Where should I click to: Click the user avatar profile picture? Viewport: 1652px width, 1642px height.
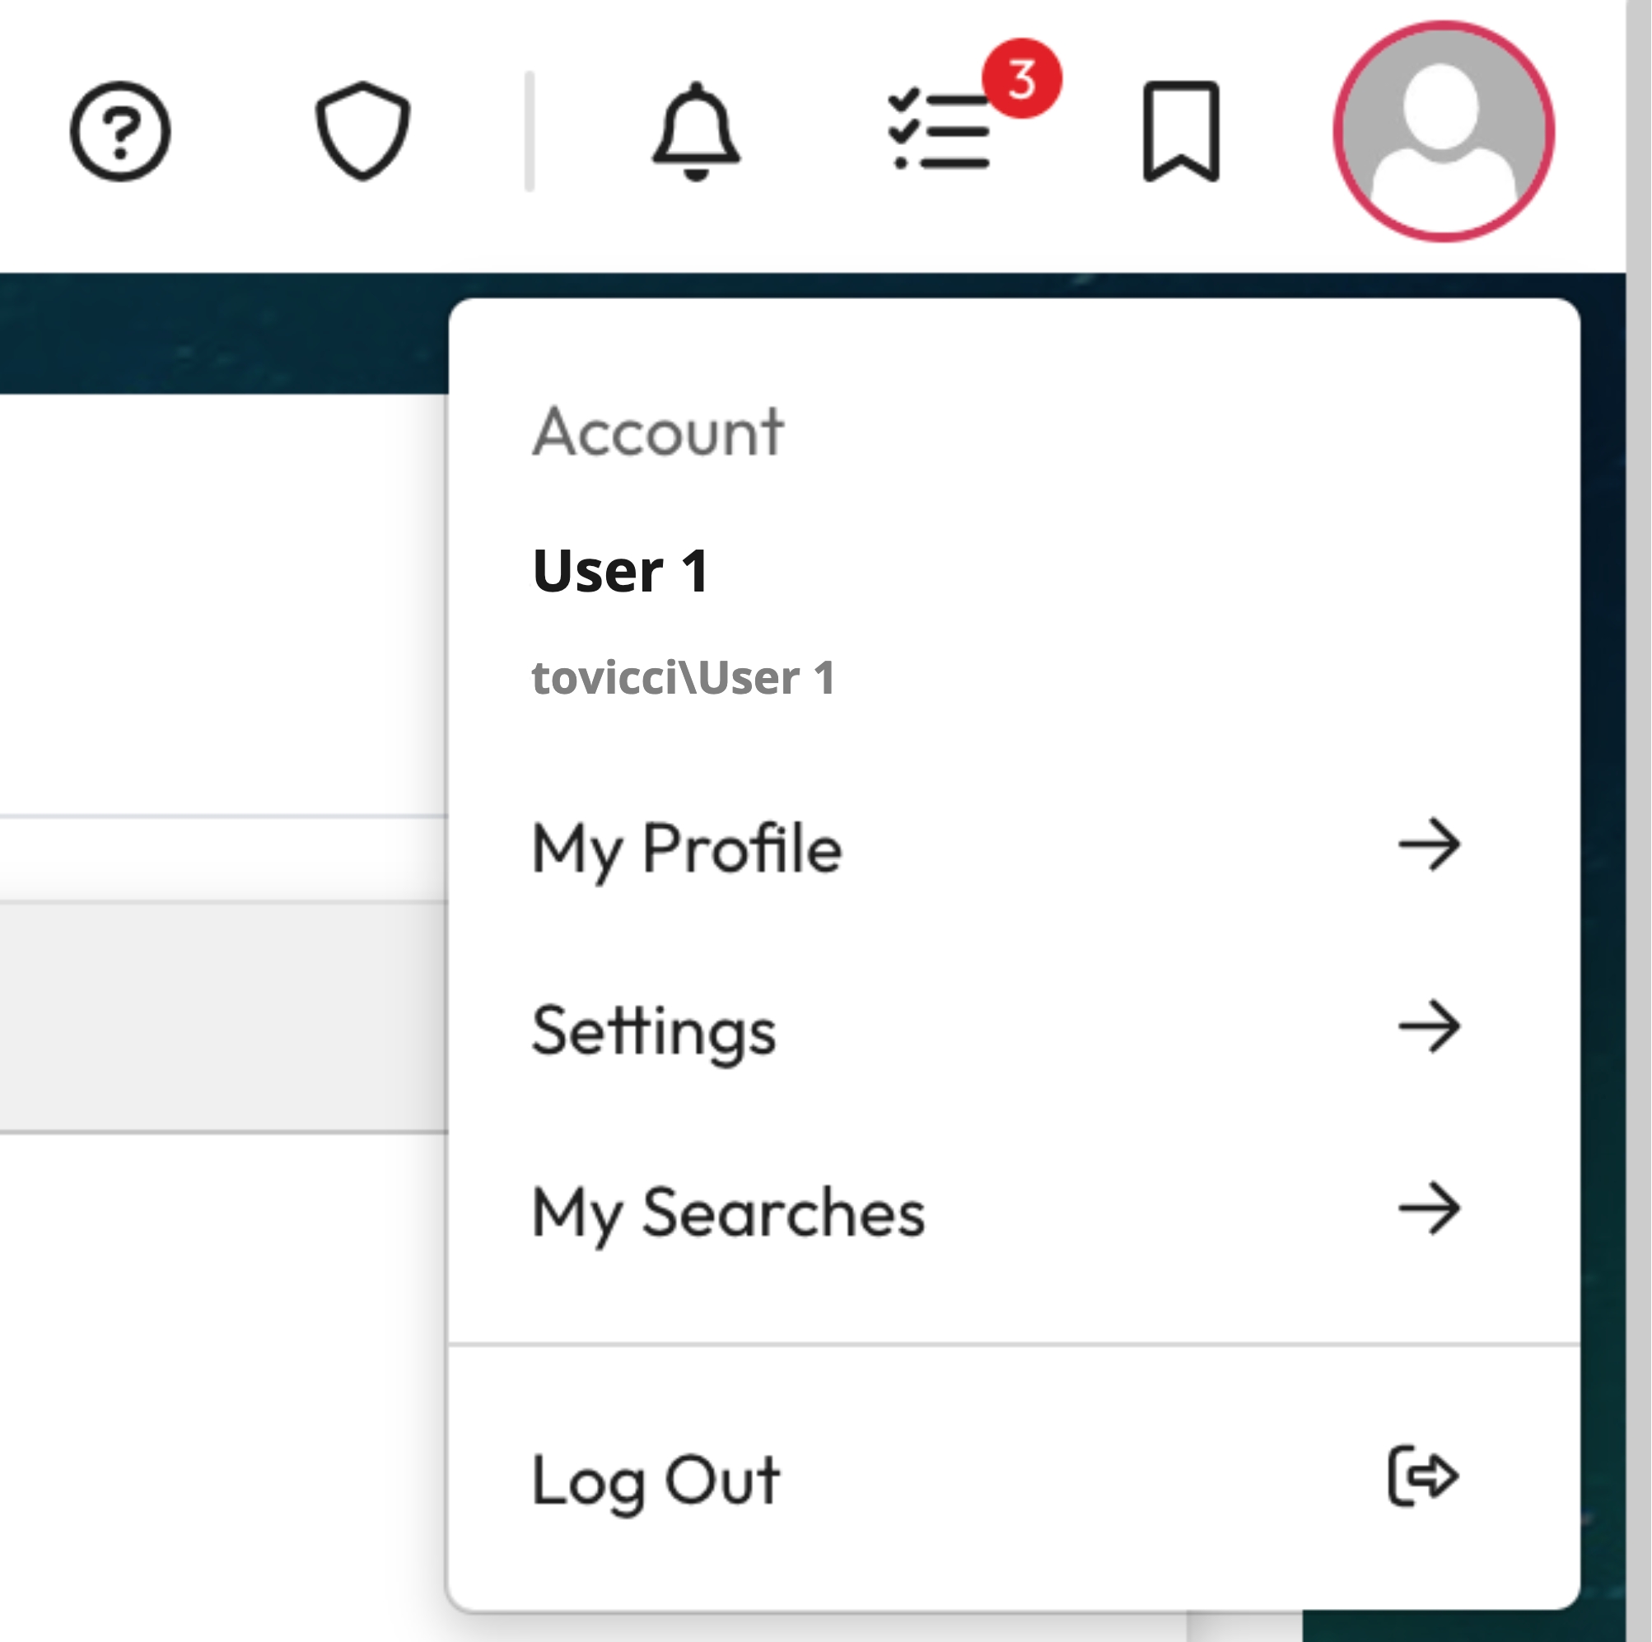[x=1444, y=131]
